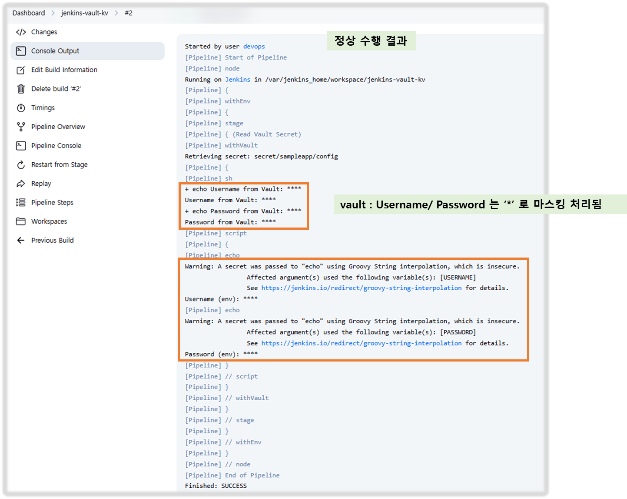Open the devops user link
This screenshot has width=627, height=499.
[x=254, y=47]
